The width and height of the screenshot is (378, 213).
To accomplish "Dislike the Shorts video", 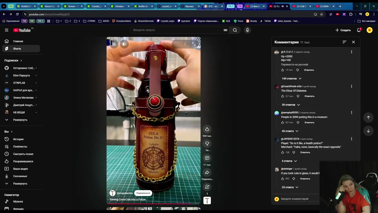I will (207, 143).
